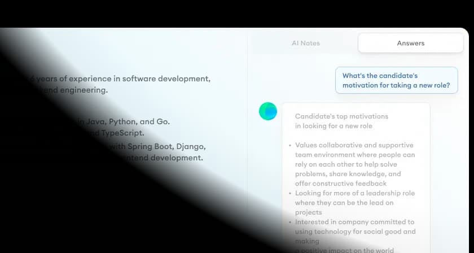Click the bullet dot before "Interested in company"
This screenshot has height=253, width=474.
(x=290, y=222)
